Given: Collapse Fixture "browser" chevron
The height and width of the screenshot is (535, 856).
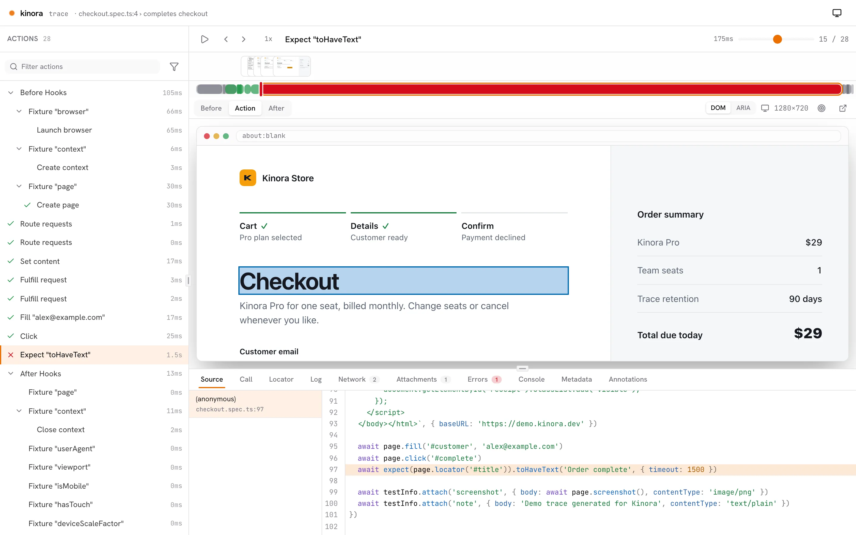Looking at the screenshot, I should tap(19, 111).
